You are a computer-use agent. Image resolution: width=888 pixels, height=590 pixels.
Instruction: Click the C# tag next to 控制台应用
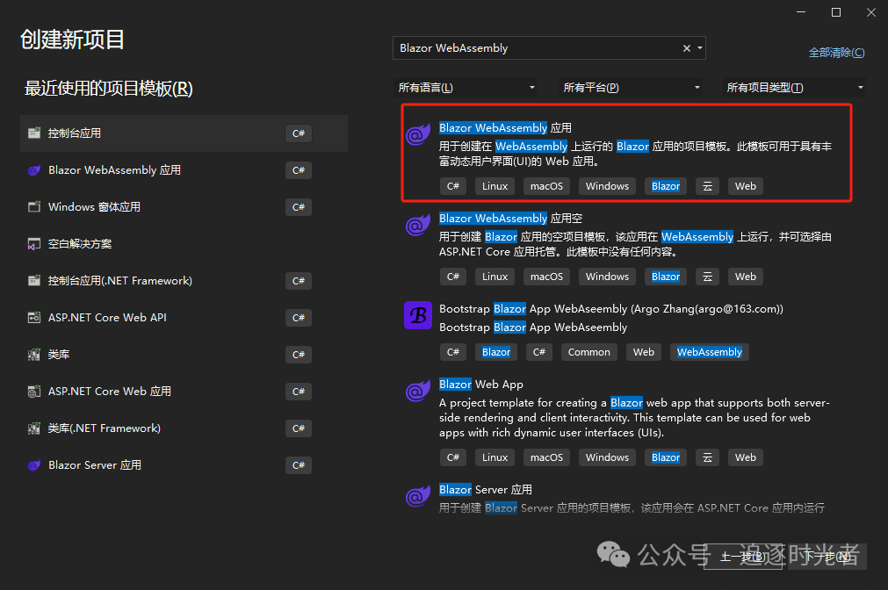click(x=299, y=133)
